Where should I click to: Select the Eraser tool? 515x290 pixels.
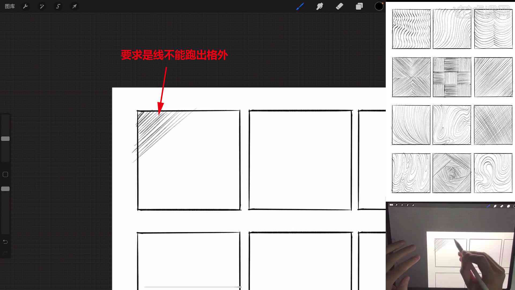340,6
